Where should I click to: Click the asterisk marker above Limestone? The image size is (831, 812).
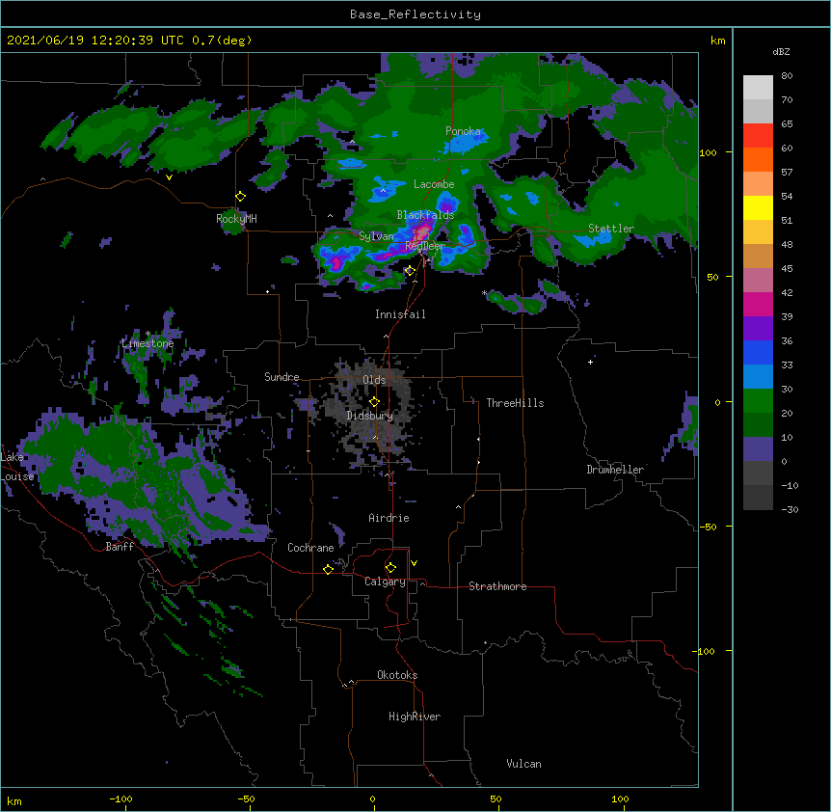click(147, 334)
